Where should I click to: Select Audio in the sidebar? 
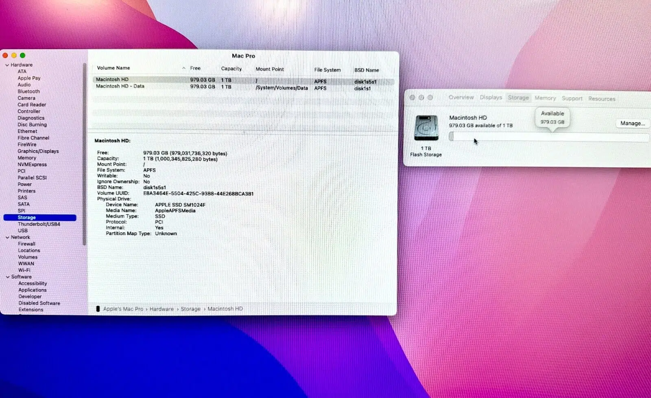click(x=24, y=85)
